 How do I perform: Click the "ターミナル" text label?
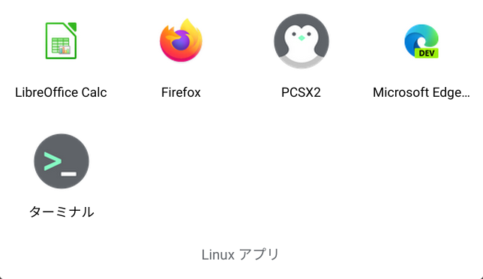tap(61, 212)
